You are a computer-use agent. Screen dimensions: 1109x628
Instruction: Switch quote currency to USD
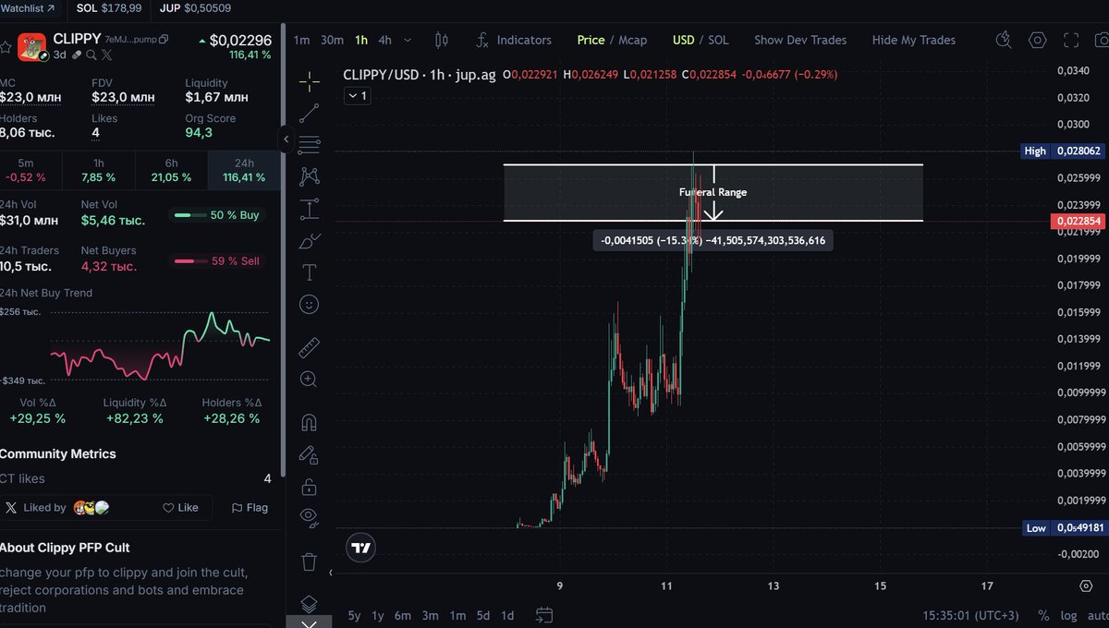pos(684,40)
